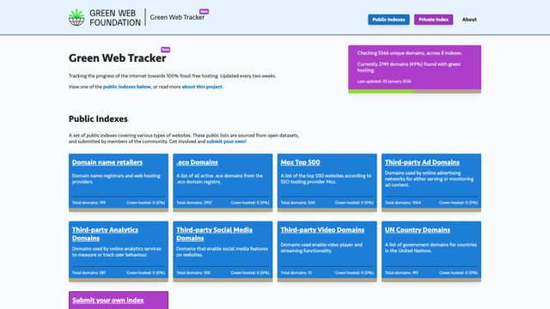Viewport: 550px width, 309px height.
Task: Open the UN Country Domains index
Action: pos(418,230)
